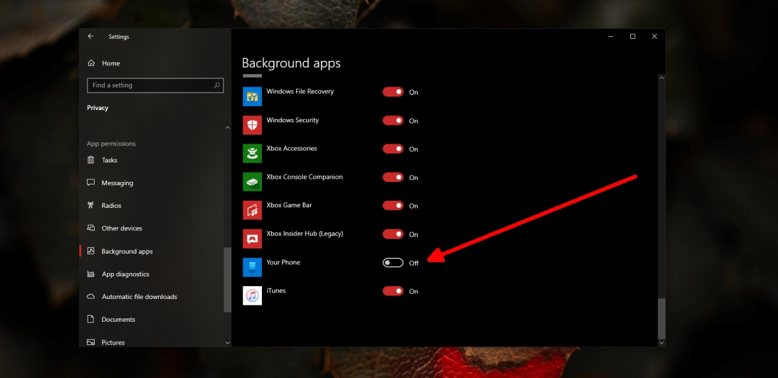
Task: Click the Xbox Console Companion icon
Action: (x=252, y=182)
